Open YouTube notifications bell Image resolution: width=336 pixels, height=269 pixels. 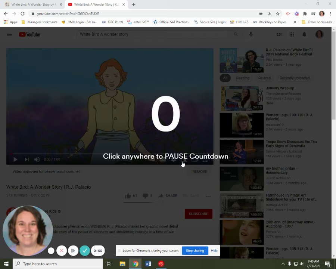pyautogui.click(x=304, y=34)
